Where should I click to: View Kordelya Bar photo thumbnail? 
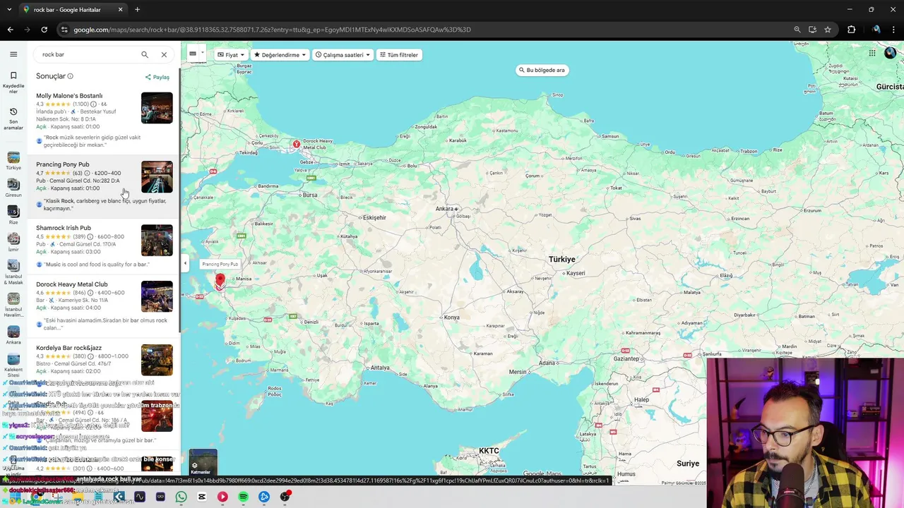click(157, 361)
